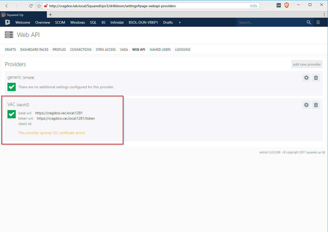This screenshot has width=328, height=232.
Task: Go to the Overview dashboard
Action: coord(43,22)
